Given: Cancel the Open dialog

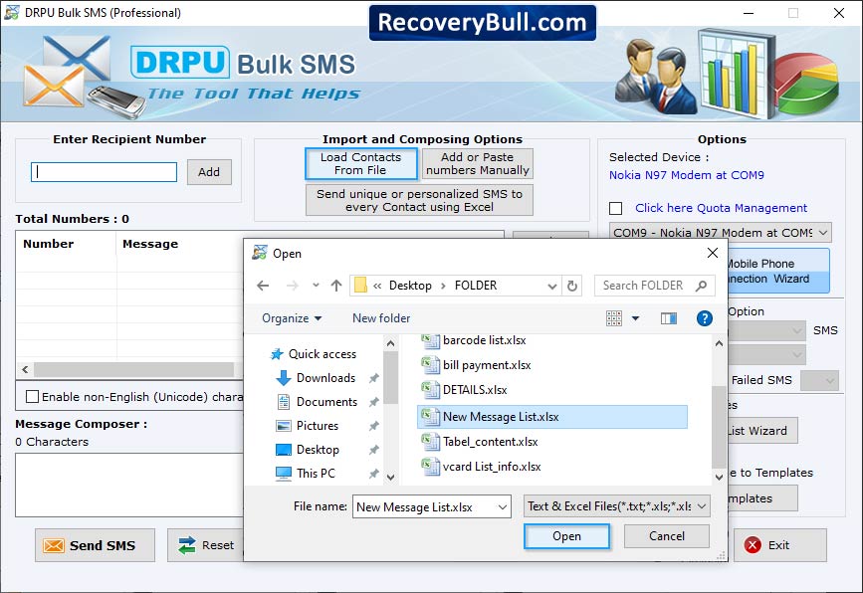Looking at the screenshot, I should pos(667,536).
